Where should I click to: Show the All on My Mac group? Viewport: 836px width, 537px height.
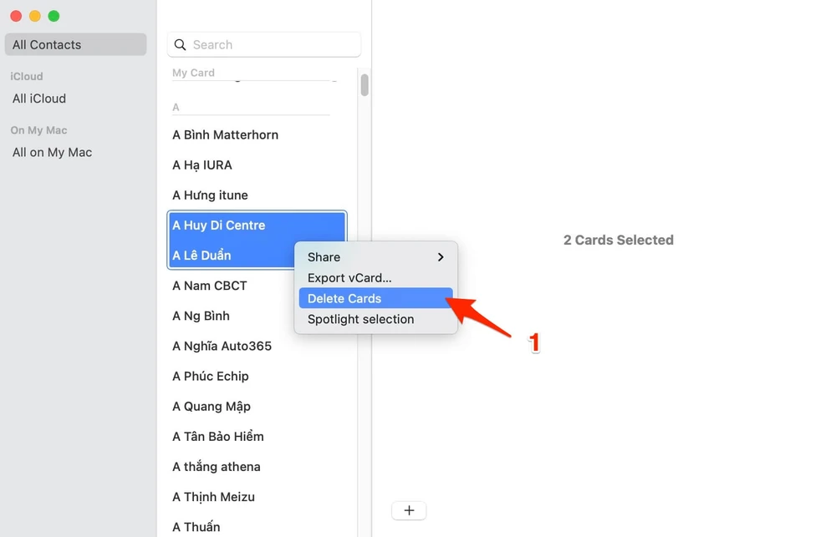(52, 153)
